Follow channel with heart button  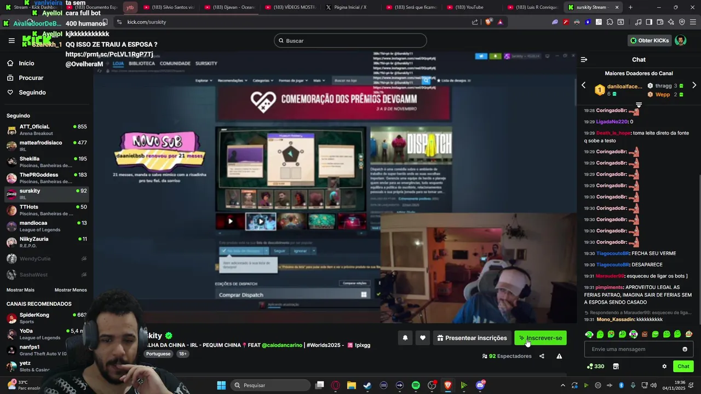(423, 338)
